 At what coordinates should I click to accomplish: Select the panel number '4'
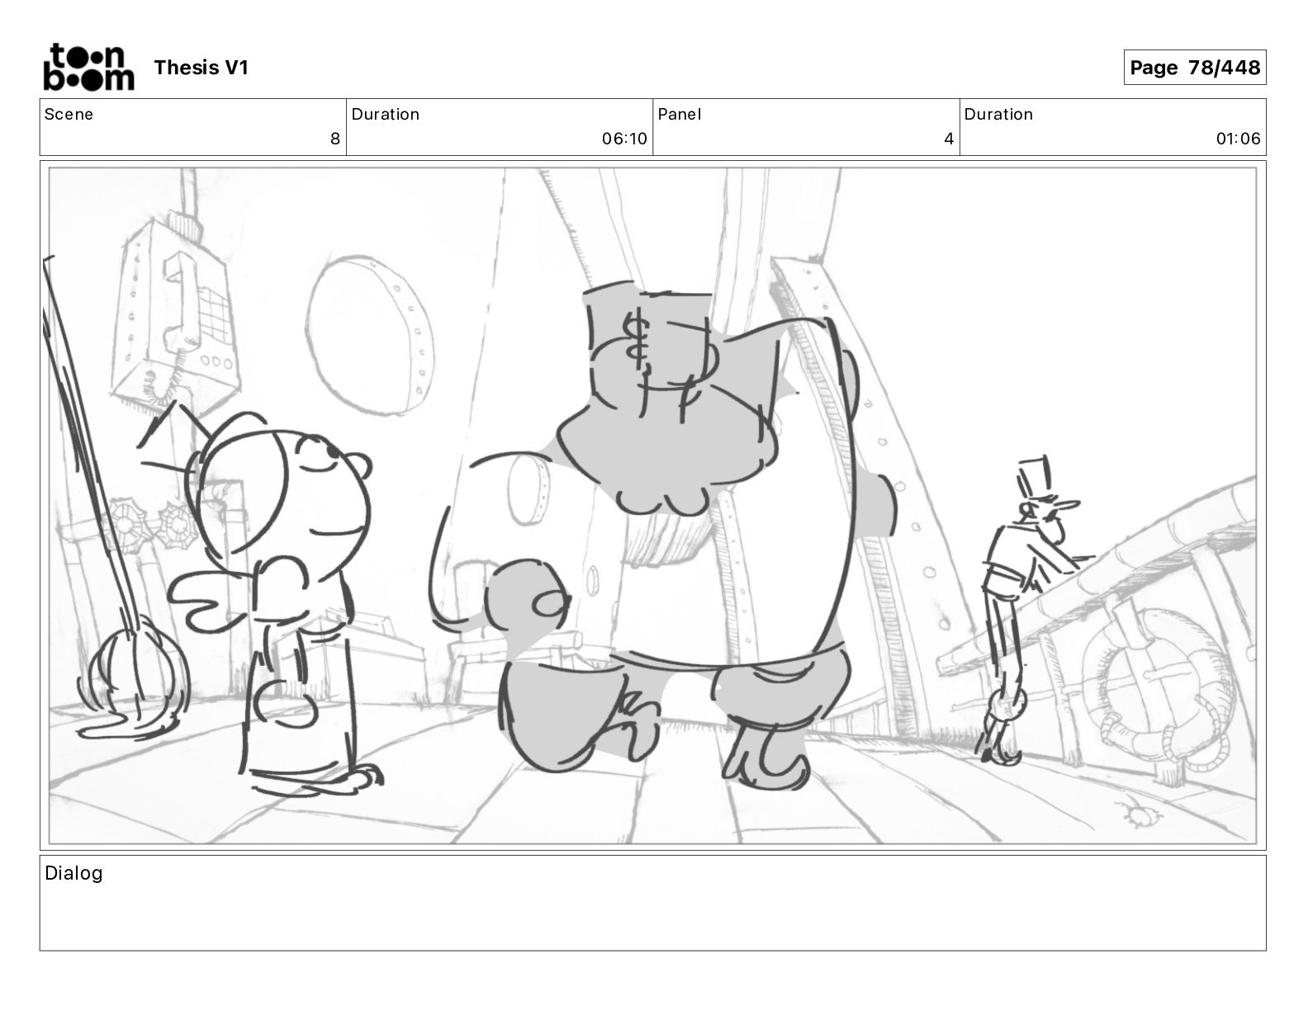[949, 139]
